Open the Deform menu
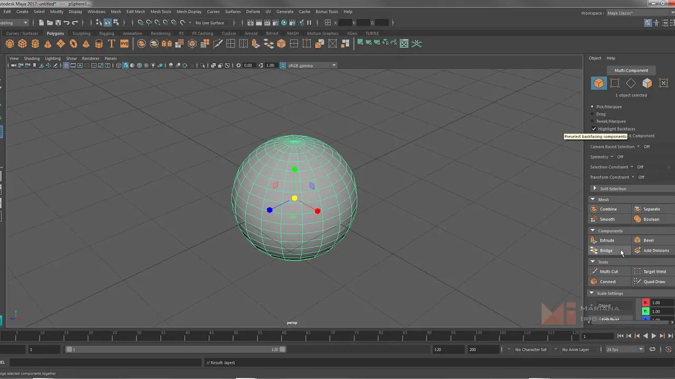The image size is (675, 379). point(253,12)
